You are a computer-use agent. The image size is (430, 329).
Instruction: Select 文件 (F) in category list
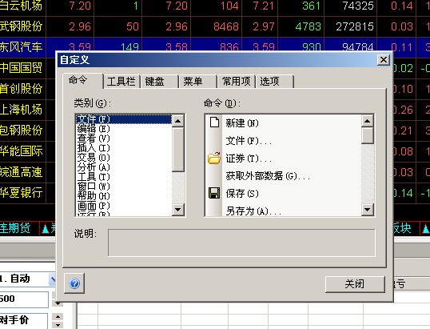124,119
